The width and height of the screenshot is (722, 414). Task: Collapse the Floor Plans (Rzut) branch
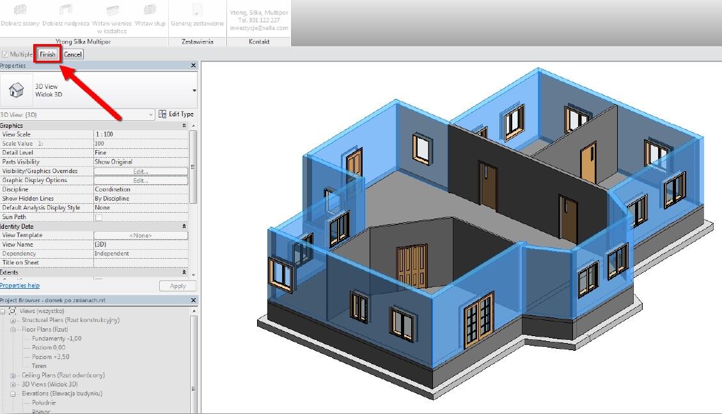click(x=13, y=330)
